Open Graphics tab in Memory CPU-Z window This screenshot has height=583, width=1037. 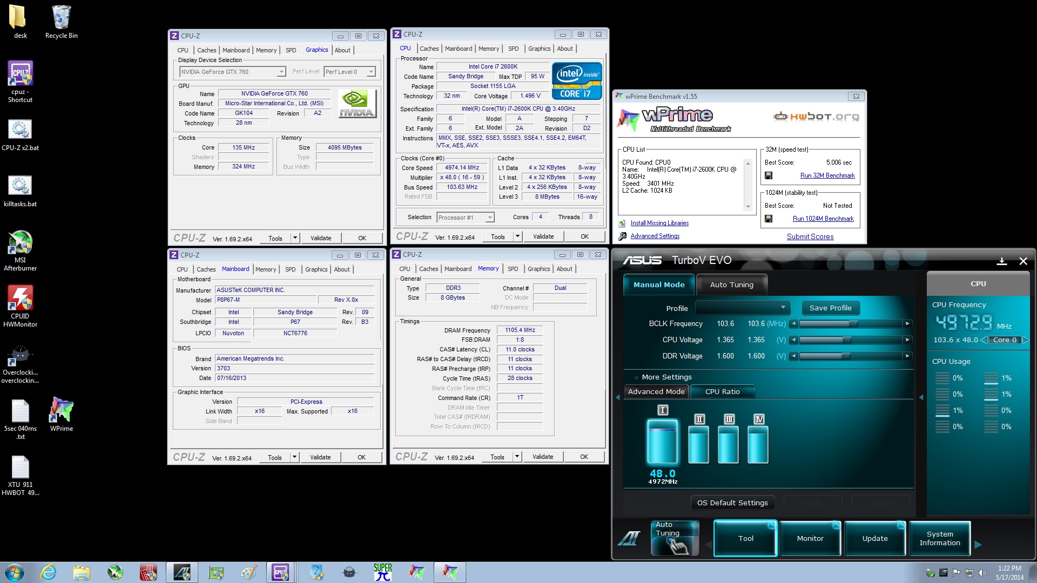[538, 269]
